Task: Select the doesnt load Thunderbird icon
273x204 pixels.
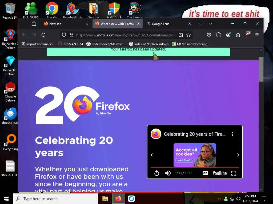Action: coord(10,116)
